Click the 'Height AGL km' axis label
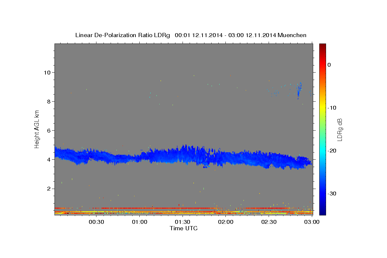Image resolution: width=387 pixels, height=258 pixels. 37,129
